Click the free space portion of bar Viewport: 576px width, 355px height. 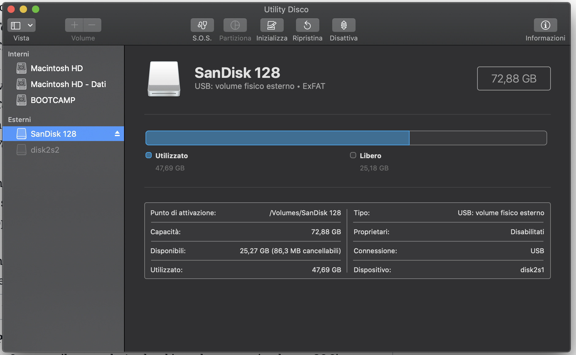click(x=478, y=138)
